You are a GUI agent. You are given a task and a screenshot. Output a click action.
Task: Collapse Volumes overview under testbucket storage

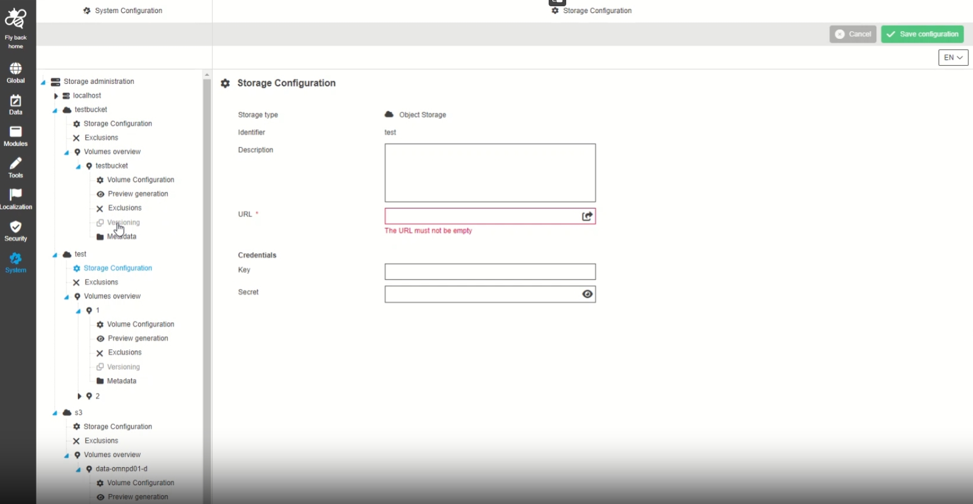[x=67, y=152]
